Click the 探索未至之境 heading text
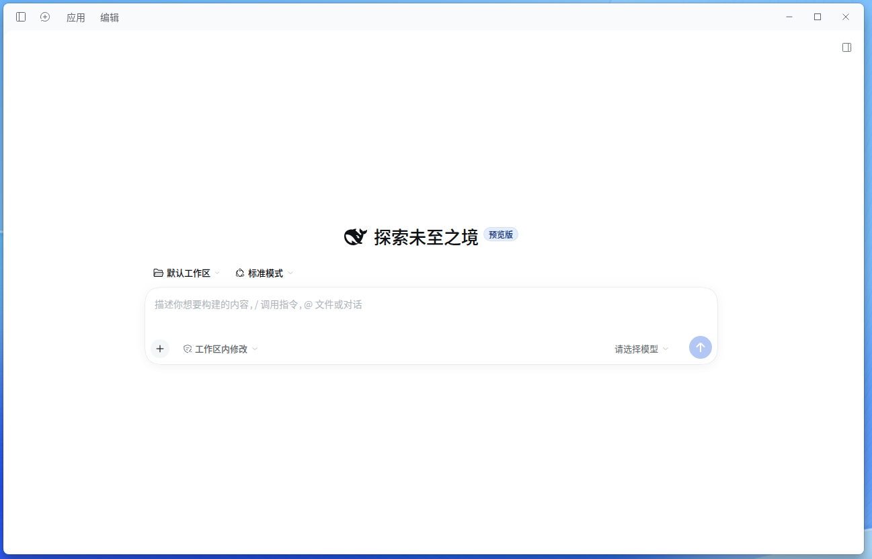This screenshot has width=872, height=559. [426, 236]
